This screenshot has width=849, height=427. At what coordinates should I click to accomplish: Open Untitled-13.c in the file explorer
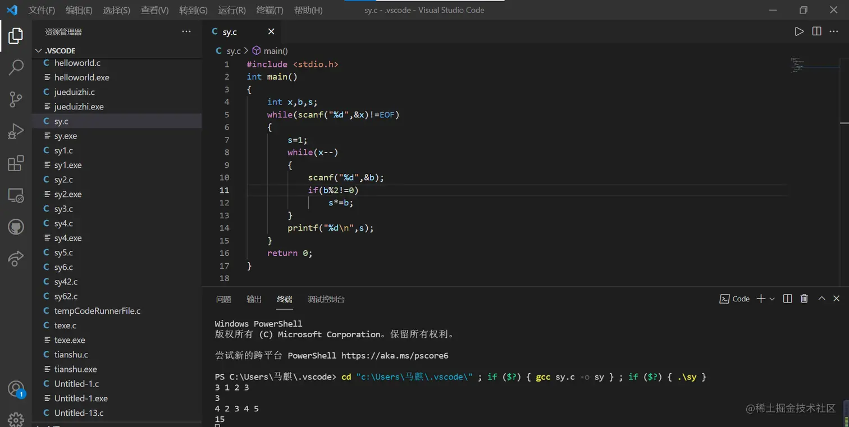pos(117,413)
